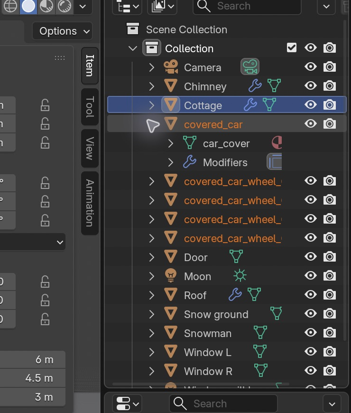Click the Camera data icon
The height and width of the screenshot is (413, 351).
coord(249,66)
